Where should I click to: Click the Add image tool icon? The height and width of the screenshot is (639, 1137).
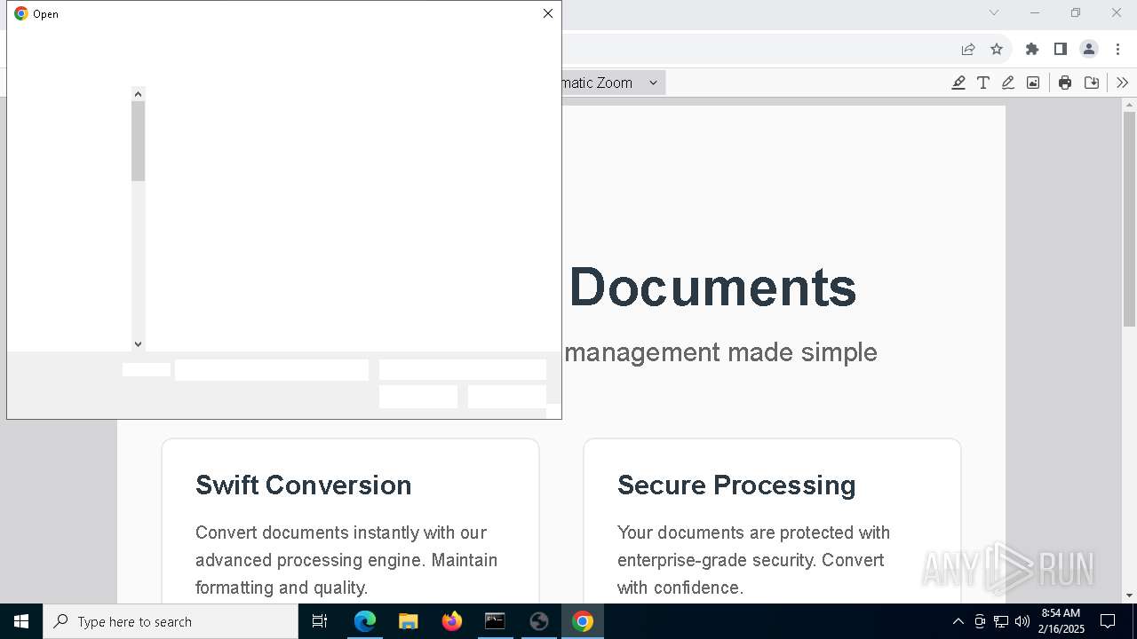coord(1033,83)
